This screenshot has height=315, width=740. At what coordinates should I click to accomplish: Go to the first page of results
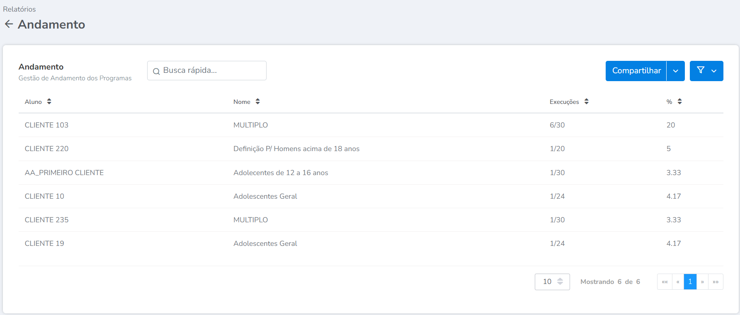pyautogui.click(x=665, y=282)
